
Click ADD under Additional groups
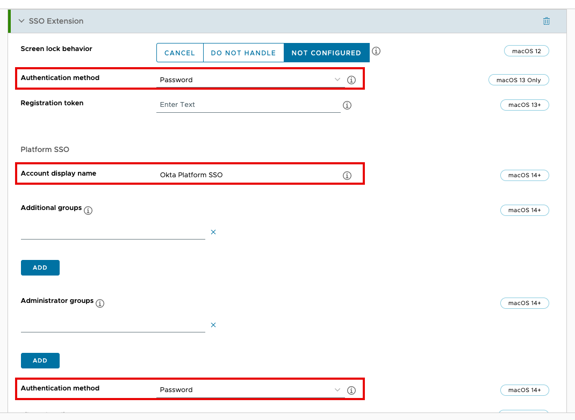coord(40,267)
